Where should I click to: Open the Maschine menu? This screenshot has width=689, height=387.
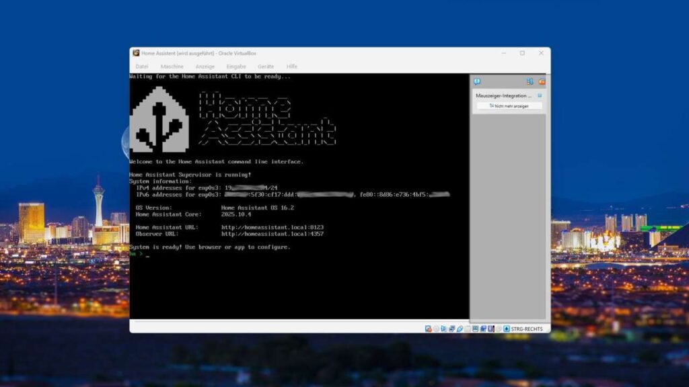(172, 66)
